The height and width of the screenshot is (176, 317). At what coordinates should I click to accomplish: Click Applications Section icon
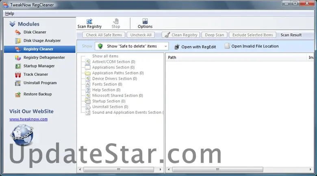coord(88,67)
